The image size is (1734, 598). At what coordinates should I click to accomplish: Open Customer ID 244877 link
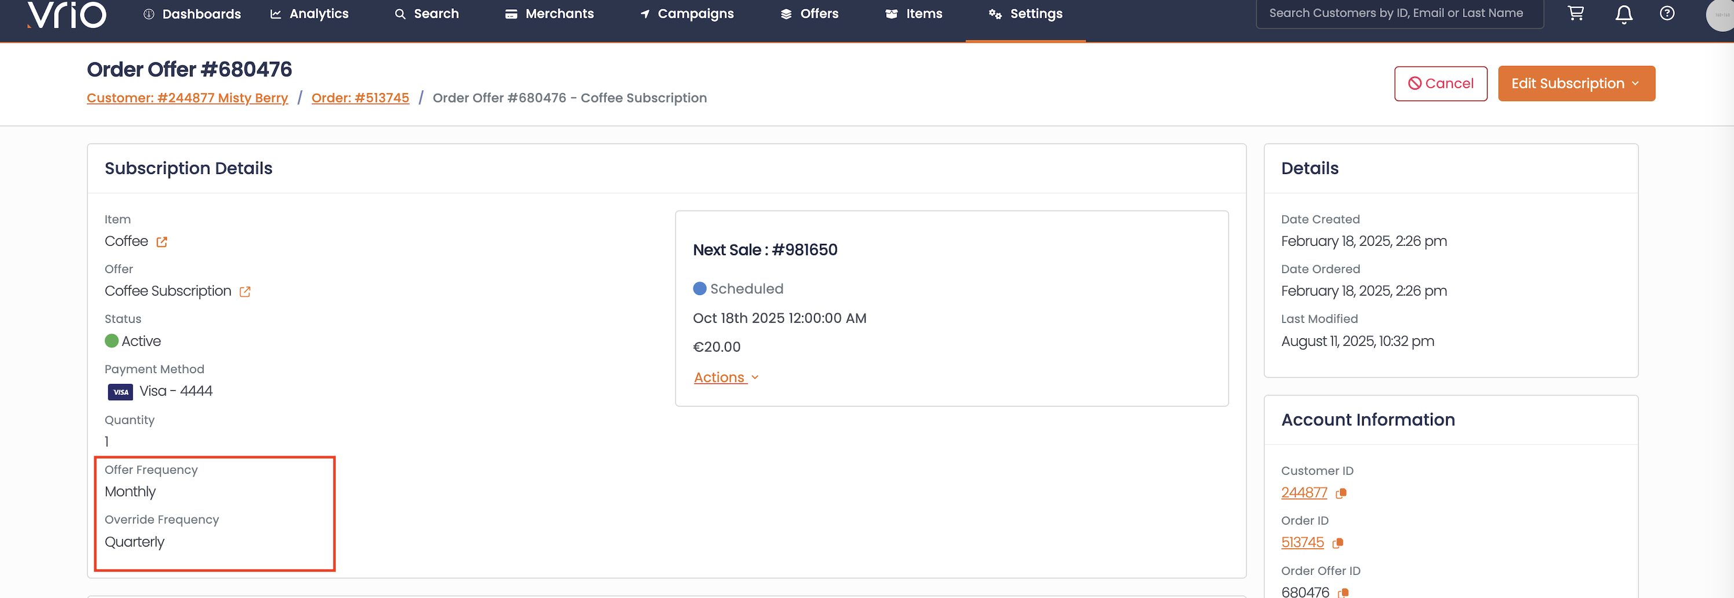tap(1304, 493)
